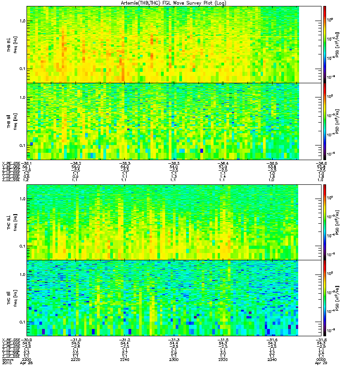Click the 2300 time tick label
Image resolution: width=343 pixels, height=366 pixels.
(x=174, y=360)
